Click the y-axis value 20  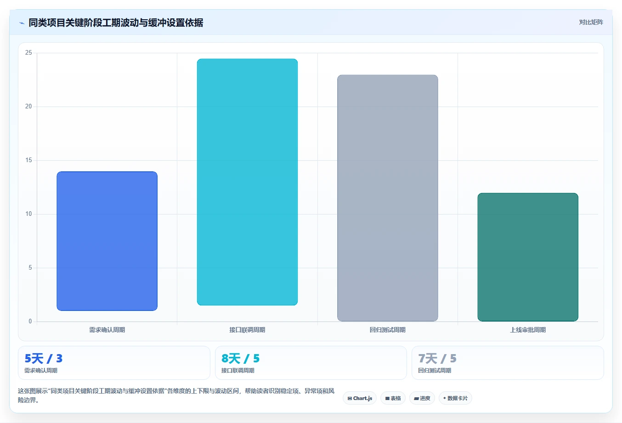point(28,107)
